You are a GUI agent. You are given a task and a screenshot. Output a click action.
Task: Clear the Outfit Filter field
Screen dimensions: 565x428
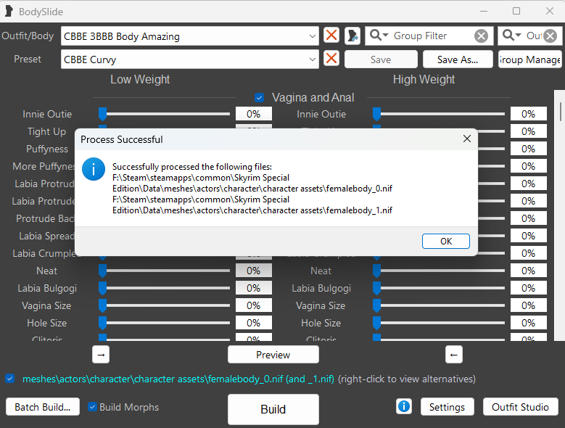pos(550,36)
